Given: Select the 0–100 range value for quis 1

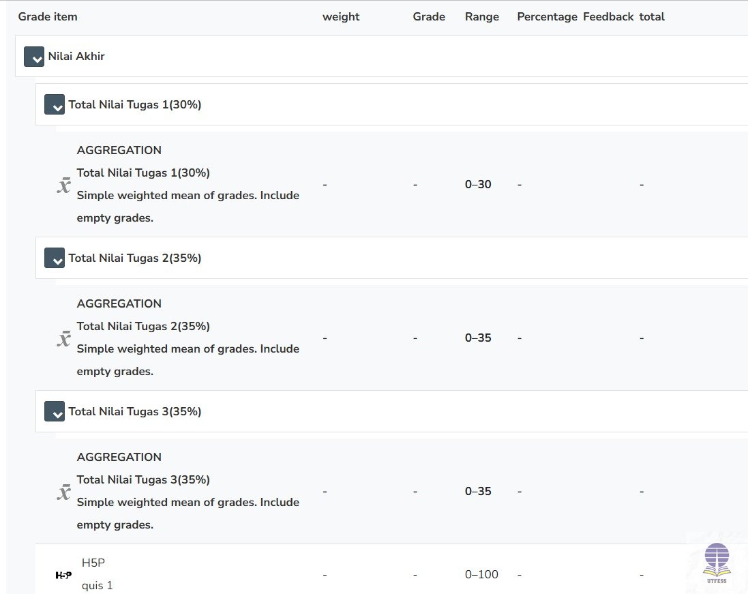Looking at the screenshot, I should [481, 574].
